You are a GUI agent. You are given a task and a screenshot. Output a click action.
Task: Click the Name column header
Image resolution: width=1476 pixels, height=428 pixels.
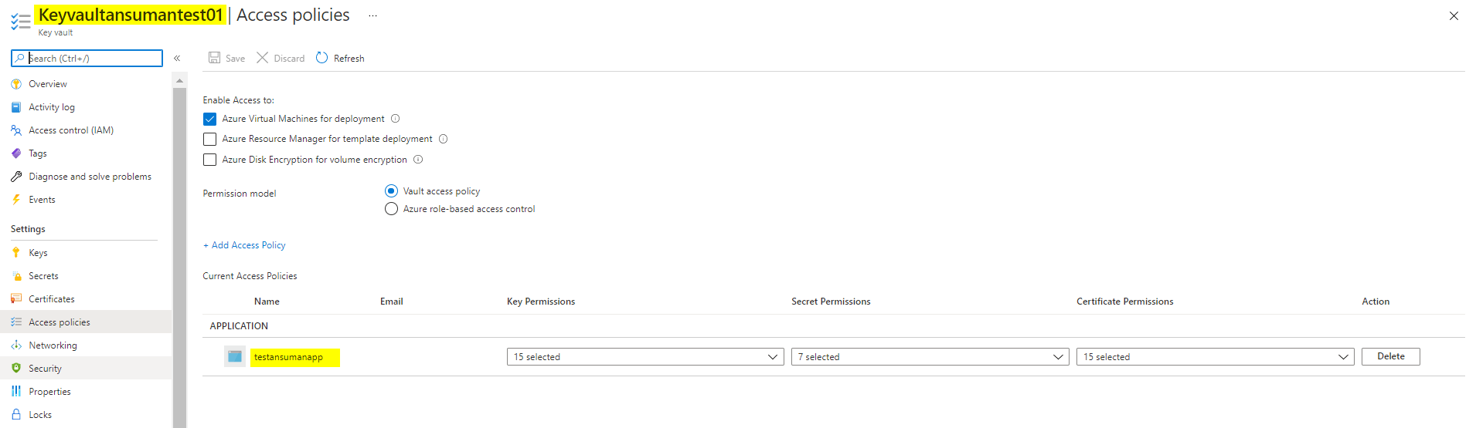click(x=267, y=302)
